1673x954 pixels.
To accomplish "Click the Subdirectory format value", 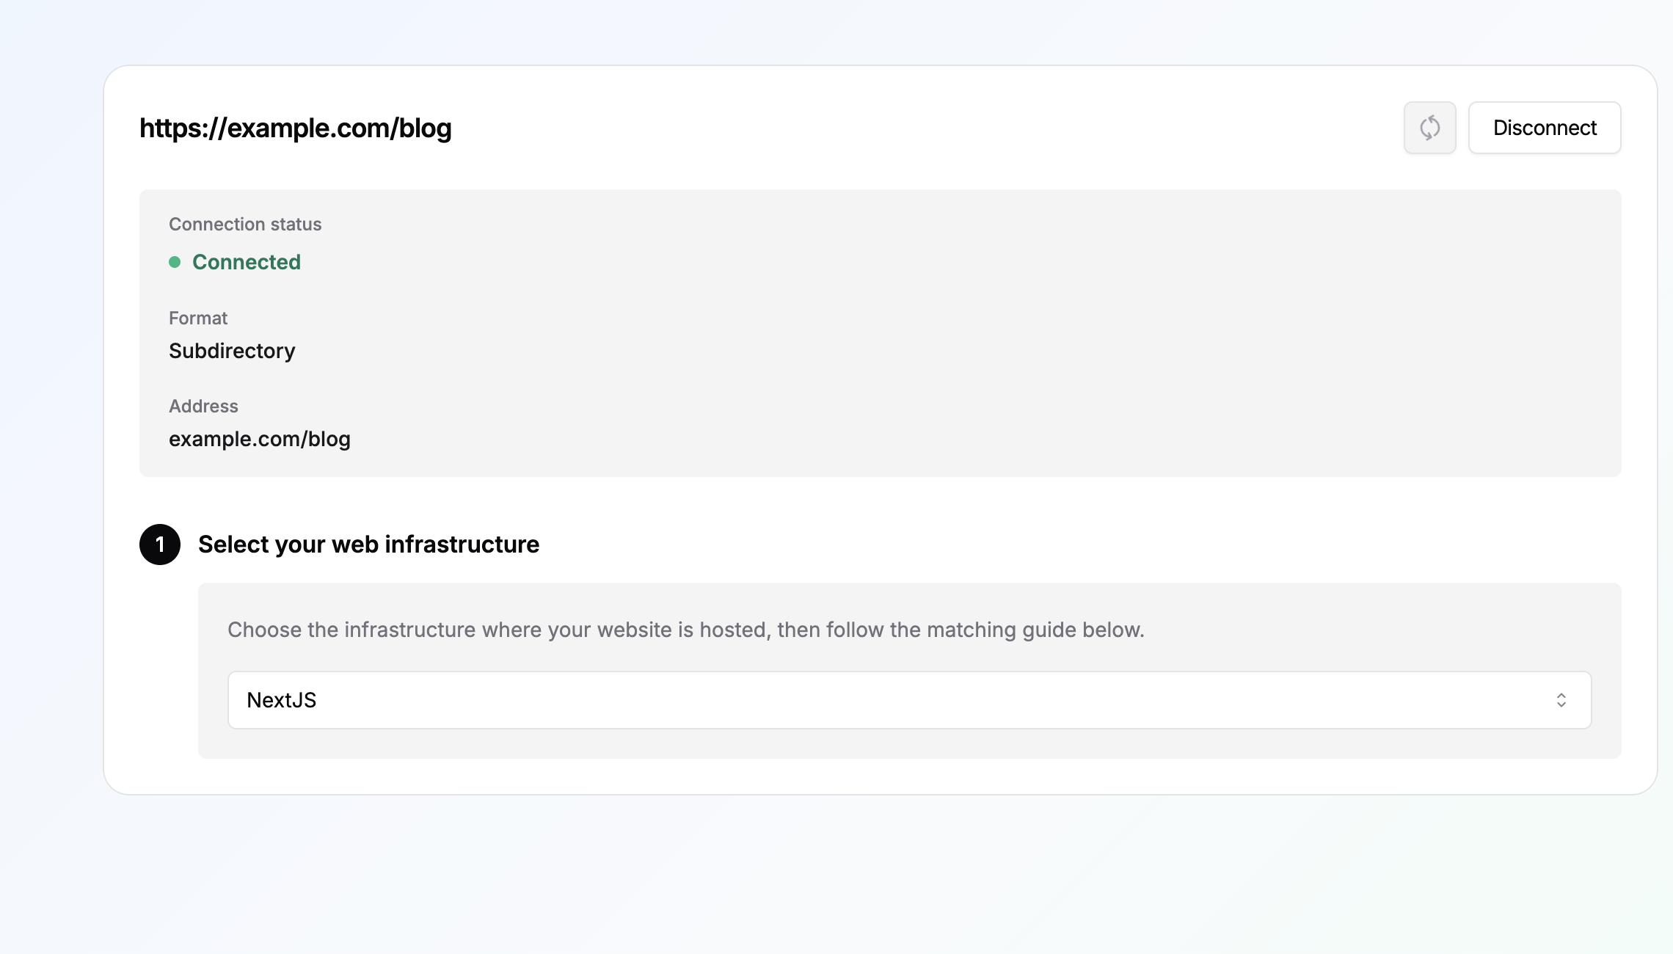I will point(232,351).
